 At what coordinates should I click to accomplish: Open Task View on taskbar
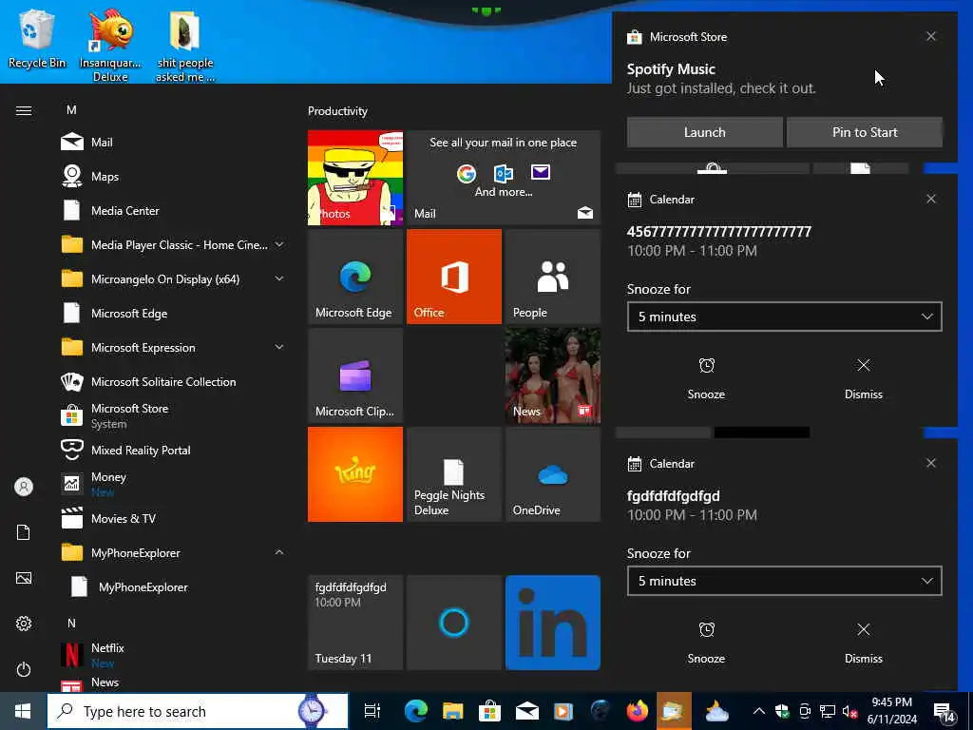372,711
